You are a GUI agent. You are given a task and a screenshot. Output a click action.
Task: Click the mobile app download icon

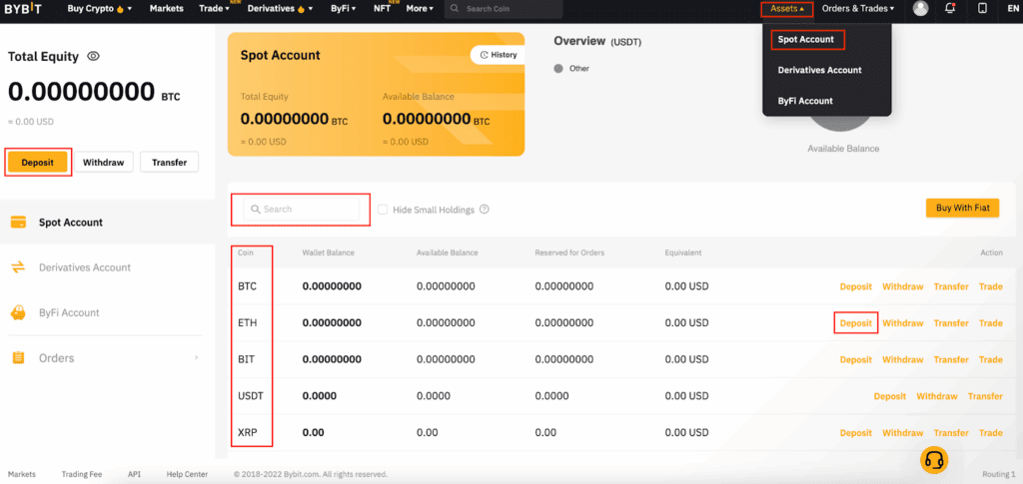coord(982,9)
